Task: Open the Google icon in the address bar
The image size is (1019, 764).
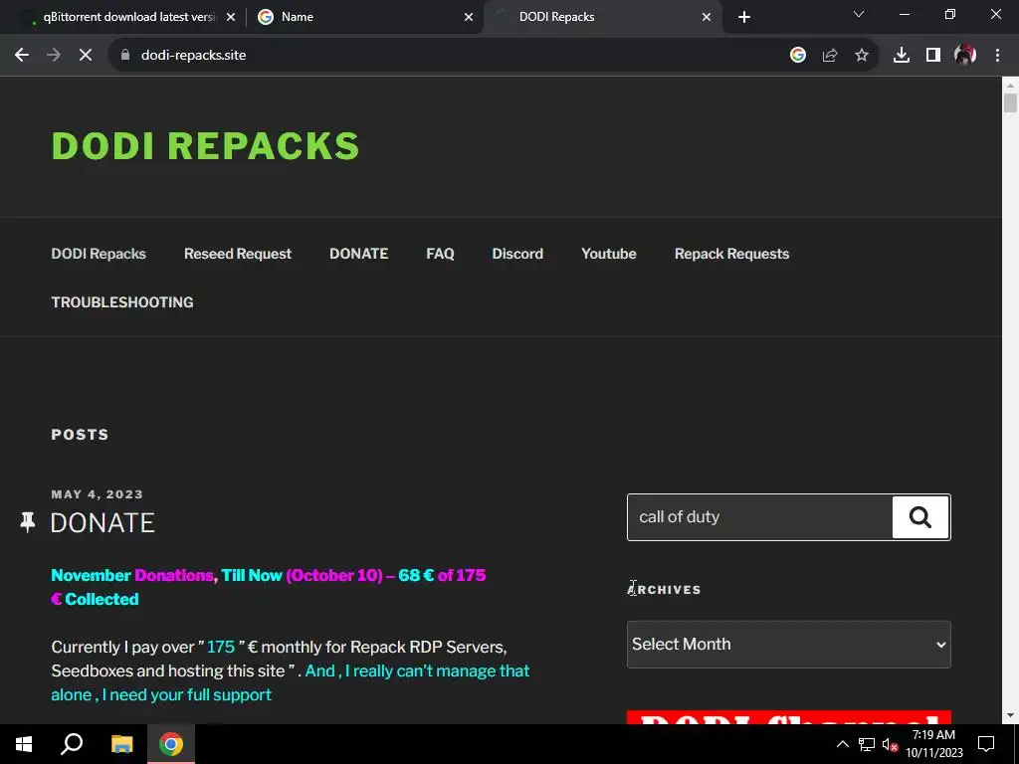Action: (x=798, y=56)
